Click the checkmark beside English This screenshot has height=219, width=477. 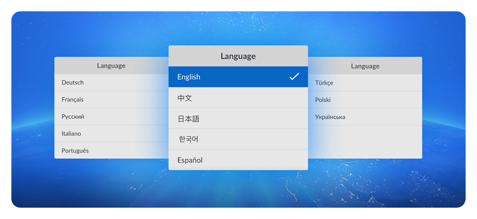294,76
